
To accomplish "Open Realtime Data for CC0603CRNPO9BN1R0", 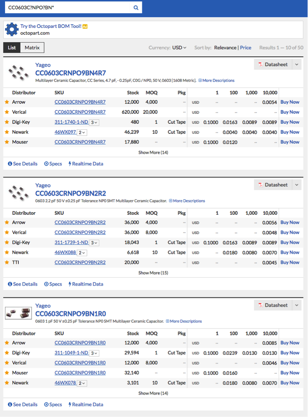I will click(86, 404).
